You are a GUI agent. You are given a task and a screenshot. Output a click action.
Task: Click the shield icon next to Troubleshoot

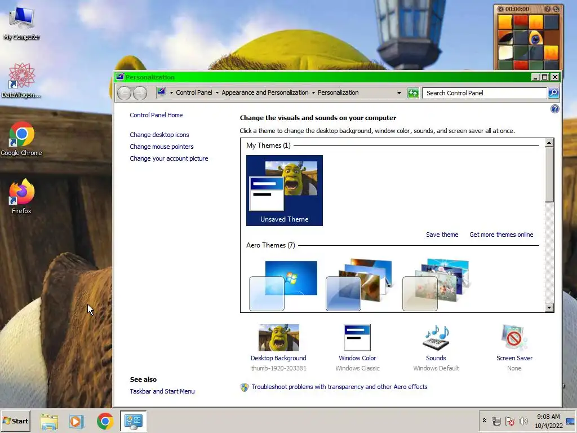[245, 387]
